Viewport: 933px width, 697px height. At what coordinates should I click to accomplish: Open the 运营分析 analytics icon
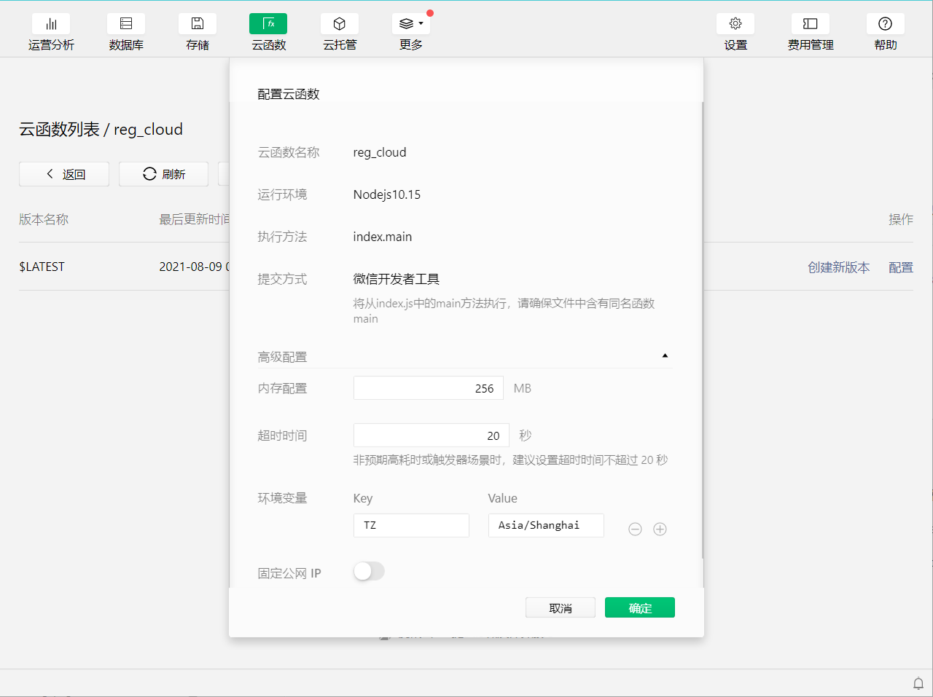coord(51,24)
